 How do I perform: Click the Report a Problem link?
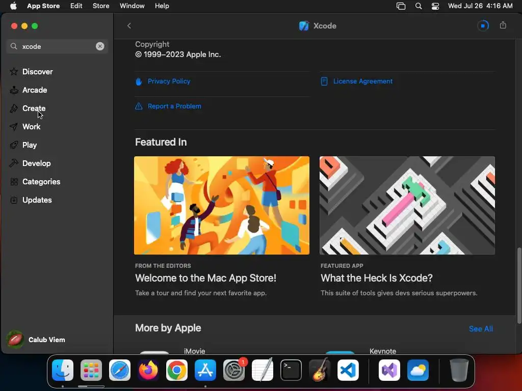pos(174,106)
